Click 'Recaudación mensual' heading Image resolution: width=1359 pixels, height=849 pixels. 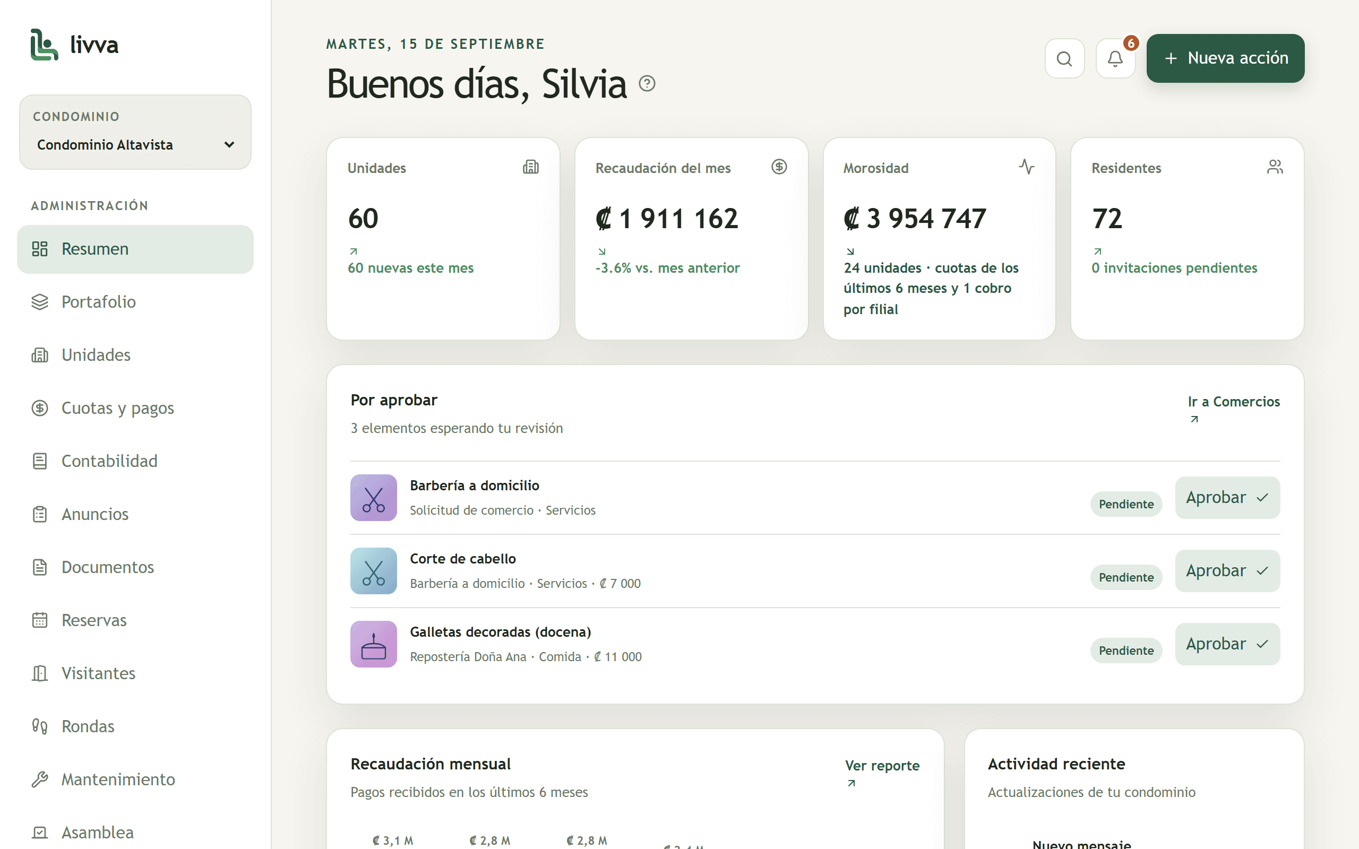pyautogui.click(x=431, y=764)
